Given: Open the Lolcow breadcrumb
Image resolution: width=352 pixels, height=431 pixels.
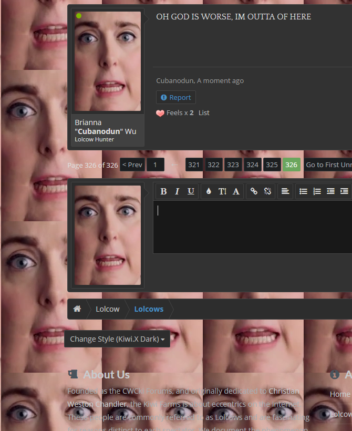Looking at the screenshot, I should (108, 309).
